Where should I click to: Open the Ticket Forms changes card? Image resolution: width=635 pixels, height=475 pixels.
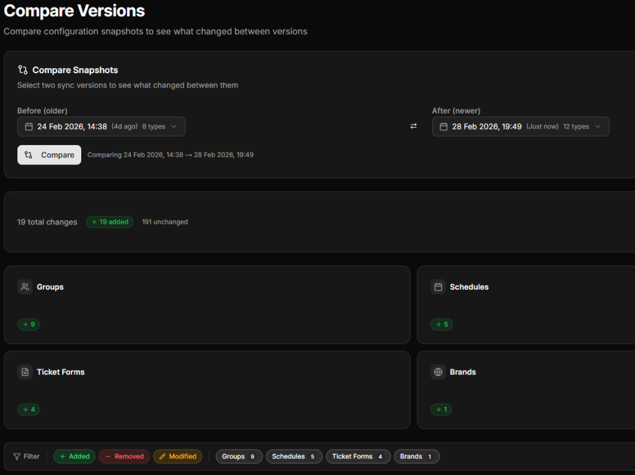pos(206,389)
